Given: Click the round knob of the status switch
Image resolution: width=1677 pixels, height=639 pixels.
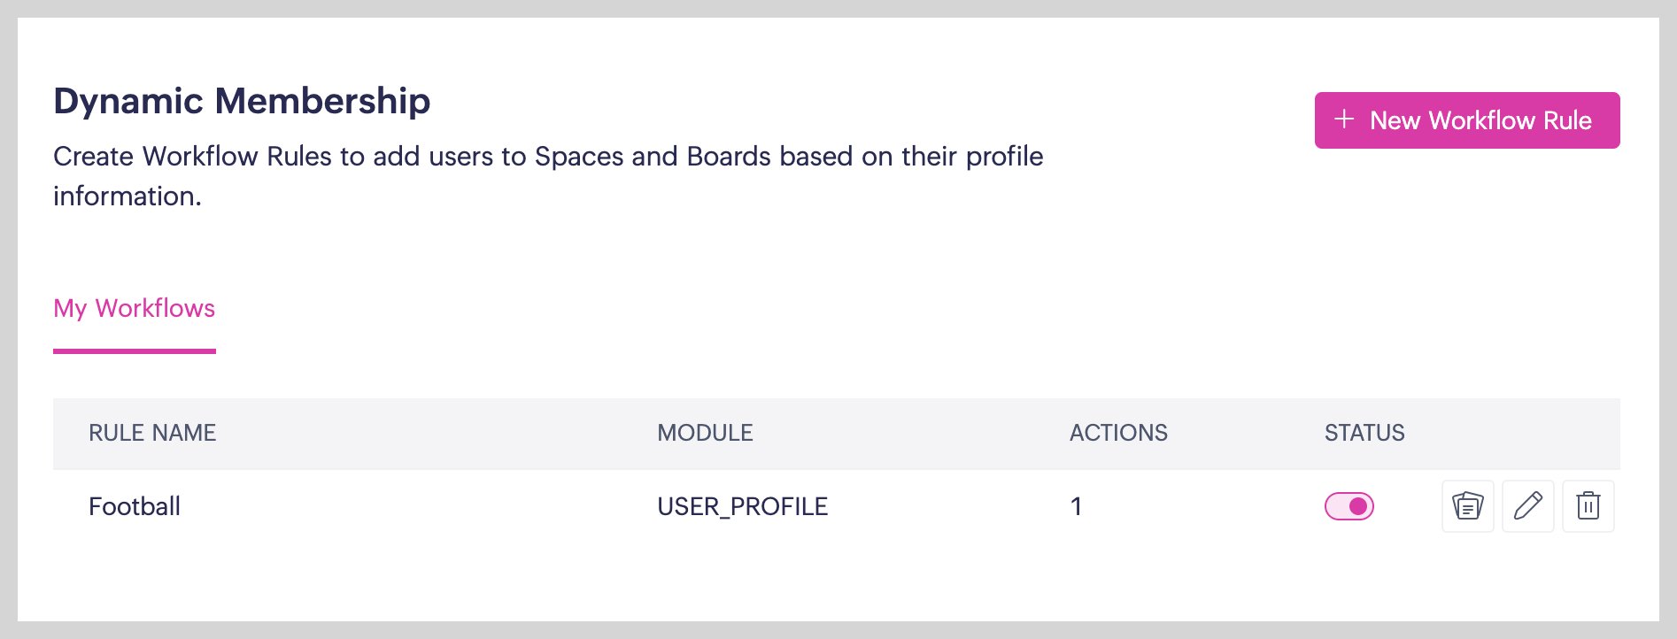Looking at the screenshot, I should (1358, 506).
